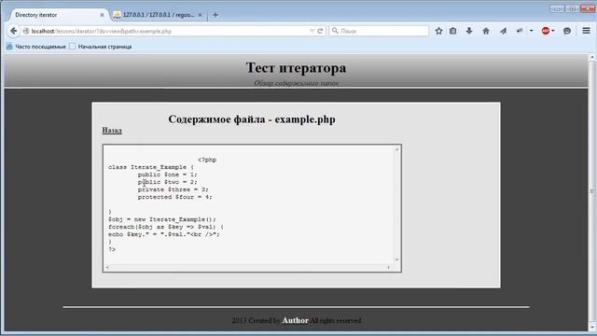
Task: Click page scrollbar down arrow
Action: point(592,328)
